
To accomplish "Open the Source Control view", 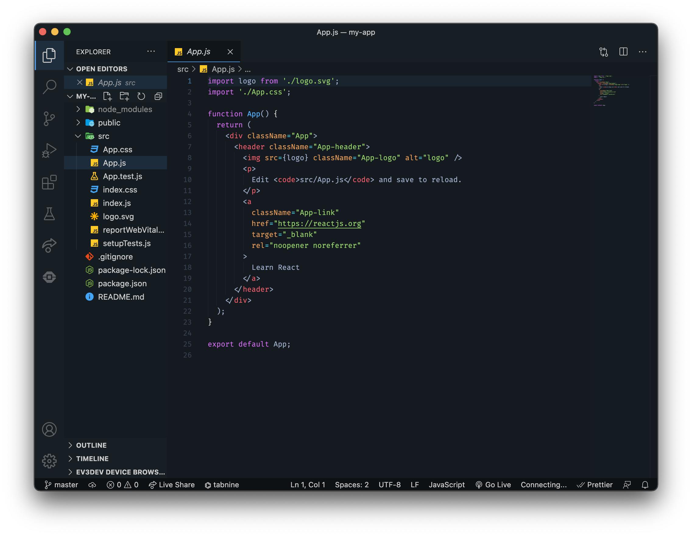I will [49, 119].
